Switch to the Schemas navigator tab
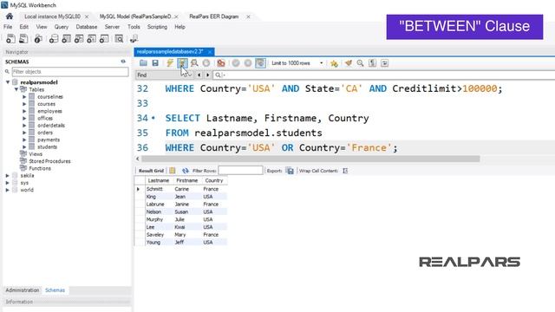The image size is (555, 312). tap(55, 290)
